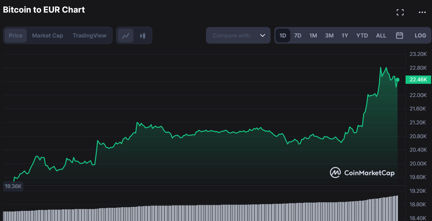Select the 1D time range

tap(283, 35)
